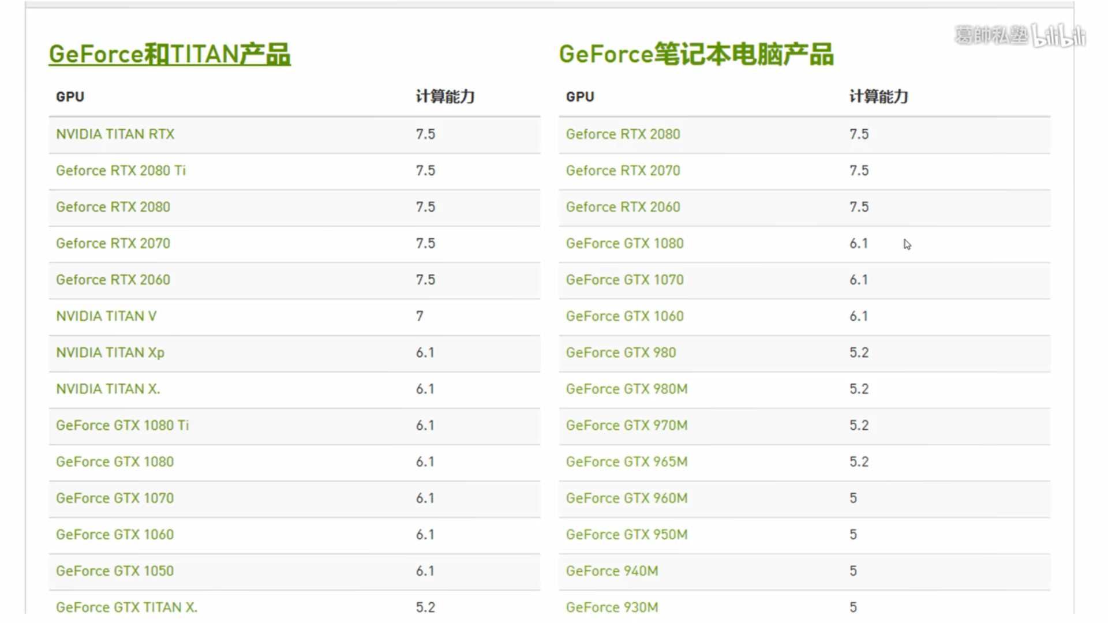Click the GeForce笔记本电脑产品 heading
This screenshot has width=1108, height=623.
coord(696,54)
